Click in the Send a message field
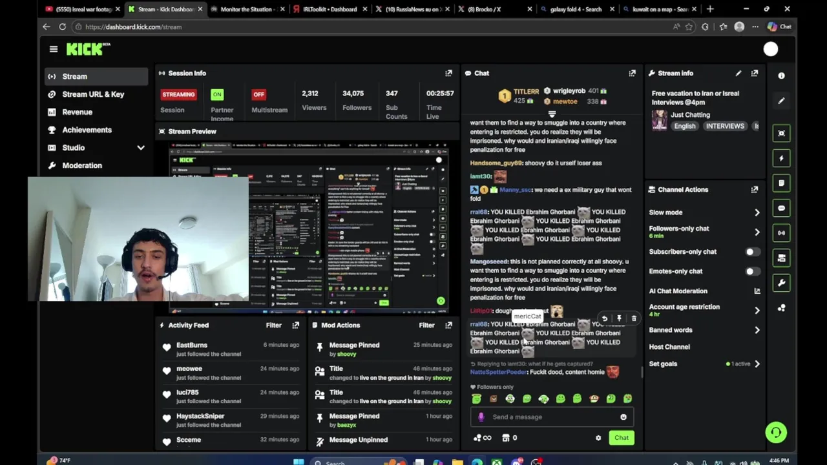Viewport: 827px width, 465px height. [552, 417]
